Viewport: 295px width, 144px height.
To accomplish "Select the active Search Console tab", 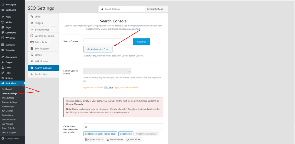I will point(43,68).
